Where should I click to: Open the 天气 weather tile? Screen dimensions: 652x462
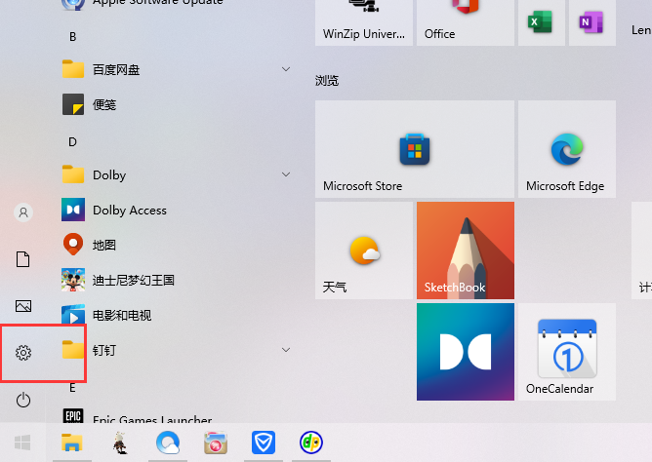tap(363, 250)
